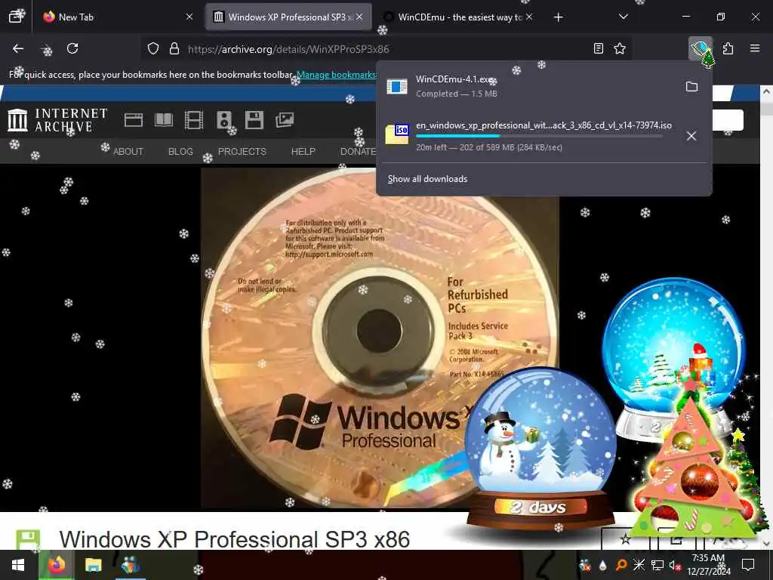Click the snowflake tray icon
Screen dimensions: 773x580
(x=639, y=565)
